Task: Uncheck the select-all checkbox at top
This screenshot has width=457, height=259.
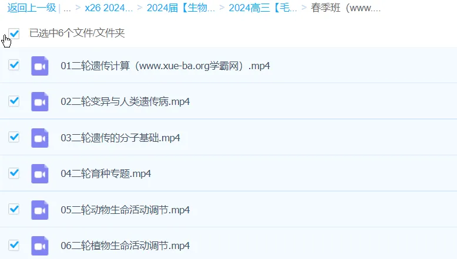Action: coord(14,33)
